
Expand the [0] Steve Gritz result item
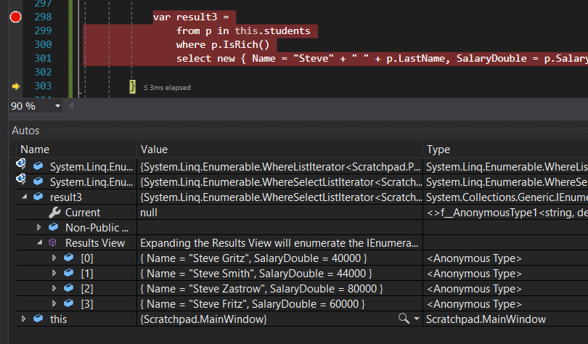pos(54,258)
